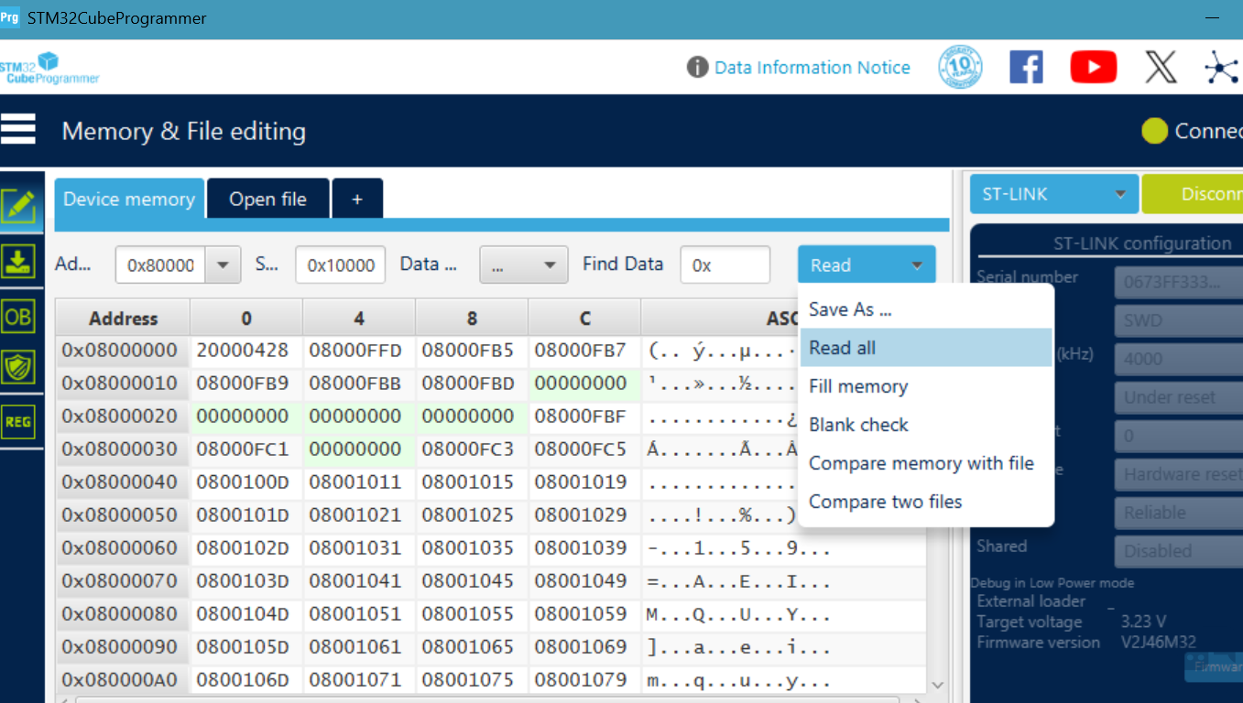
Task: Click the memory table scrollbar down arrow
Action: 937,685
